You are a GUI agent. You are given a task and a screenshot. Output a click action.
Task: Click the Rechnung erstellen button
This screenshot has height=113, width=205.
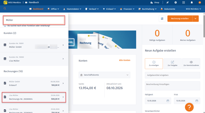[180, 19]
